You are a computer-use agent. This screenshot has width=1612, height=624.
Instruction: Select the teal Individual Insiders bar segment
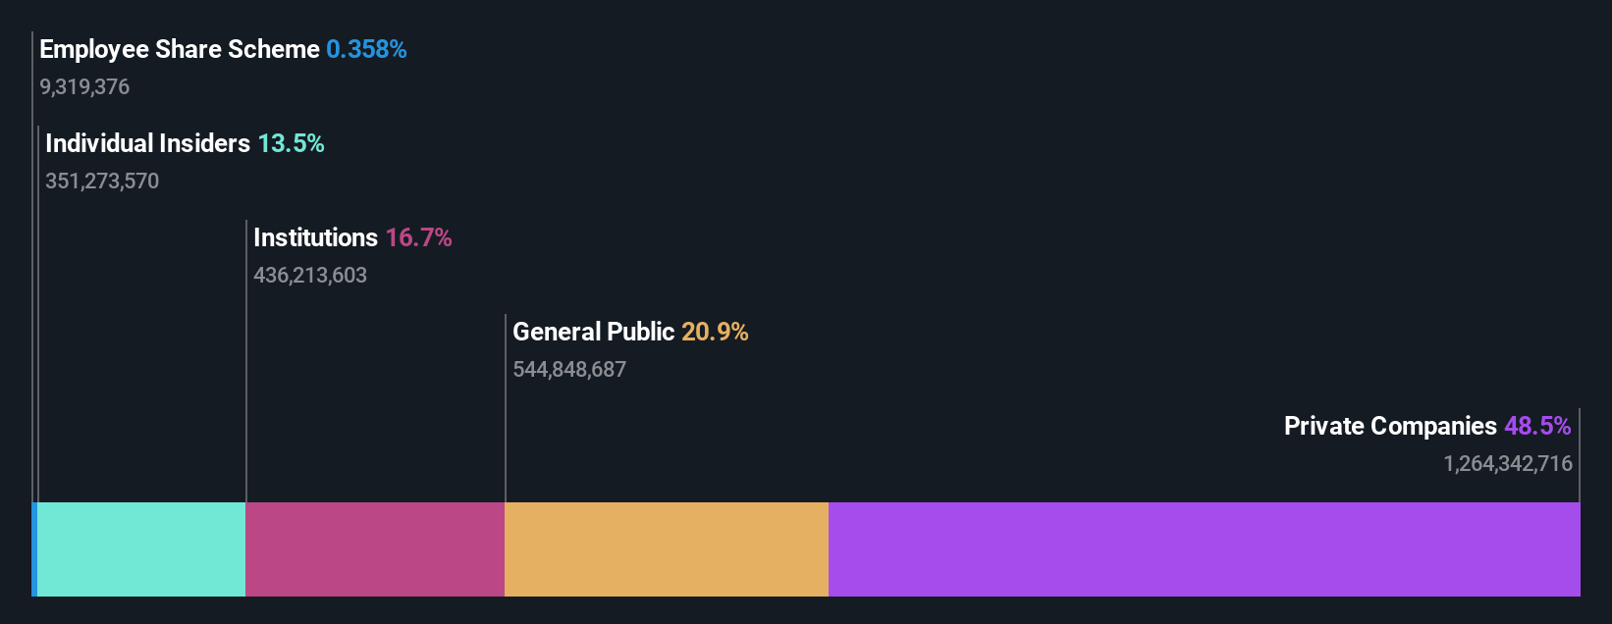[140, 549]
